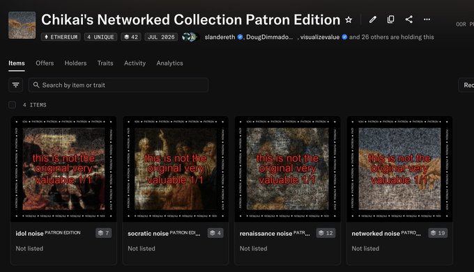474x272 pixels.
Task: Click the 'idol noise' item title
Action: tap(29, 234)
